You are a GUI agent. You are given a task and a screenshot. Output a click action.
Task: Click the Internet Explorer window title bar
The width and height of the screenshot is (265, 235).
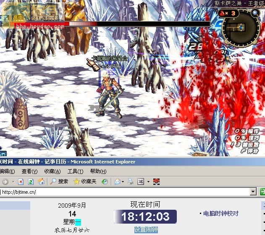pyautogui.click(x=133, y=161)
